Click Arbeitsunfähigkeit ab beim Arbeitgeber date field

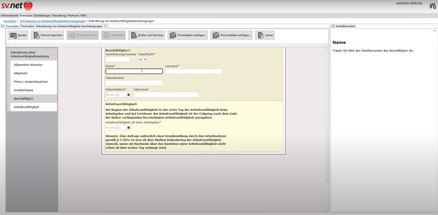[116, 128]
